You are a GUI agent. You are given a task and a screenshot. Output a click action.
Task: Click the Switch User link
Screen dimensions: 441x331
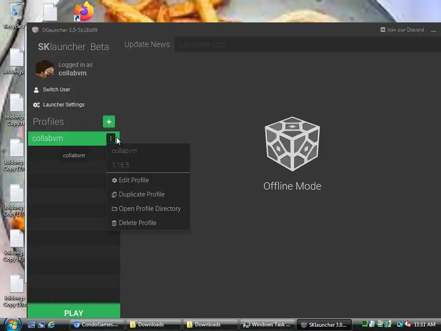point(56,90)
